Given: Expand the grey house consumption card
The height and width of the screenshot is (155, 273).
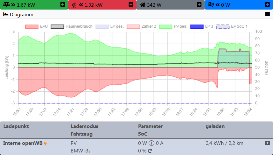Looking at the screenshot, I should [x=199, y=5].
